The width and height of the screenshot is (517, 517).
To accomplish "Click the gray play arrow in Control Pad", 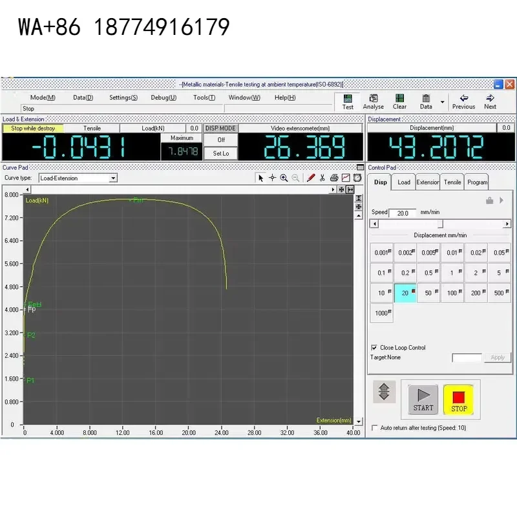I will click(501, 200).
